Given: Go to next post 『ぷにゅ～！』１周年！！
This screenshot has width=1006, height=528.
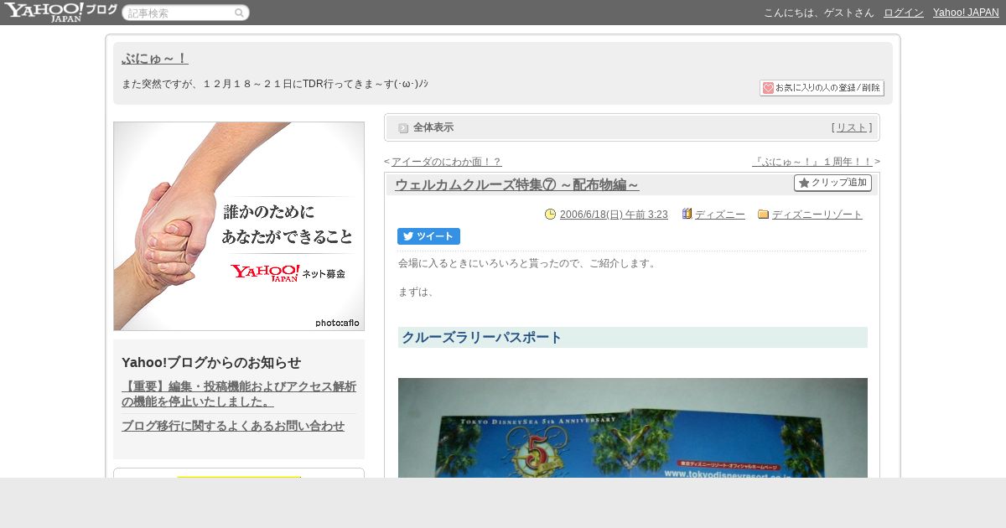Looking at the screenshot, I should 812,162.
